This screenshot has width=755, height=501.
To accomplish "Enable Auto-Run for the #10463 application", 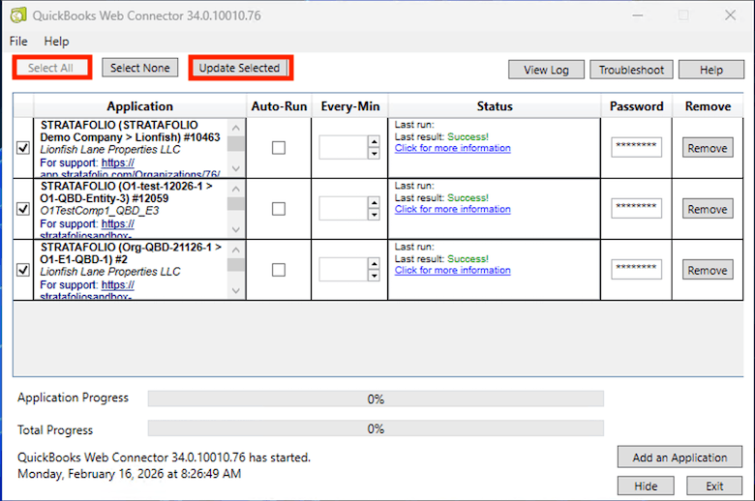I will click(279, 148).
